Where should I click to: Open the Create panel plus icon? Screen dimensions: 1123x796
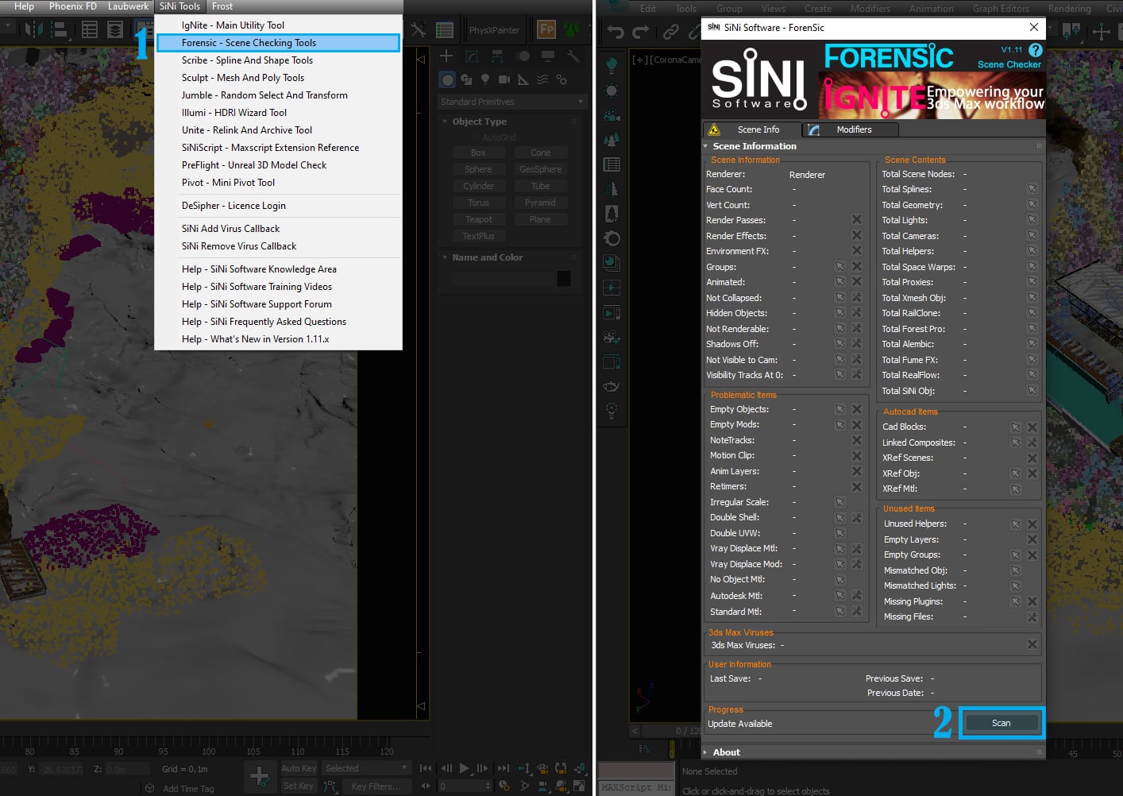pos(446,56)
